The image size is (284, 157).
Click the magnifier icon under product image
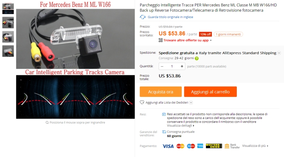(x=47, y=123)
